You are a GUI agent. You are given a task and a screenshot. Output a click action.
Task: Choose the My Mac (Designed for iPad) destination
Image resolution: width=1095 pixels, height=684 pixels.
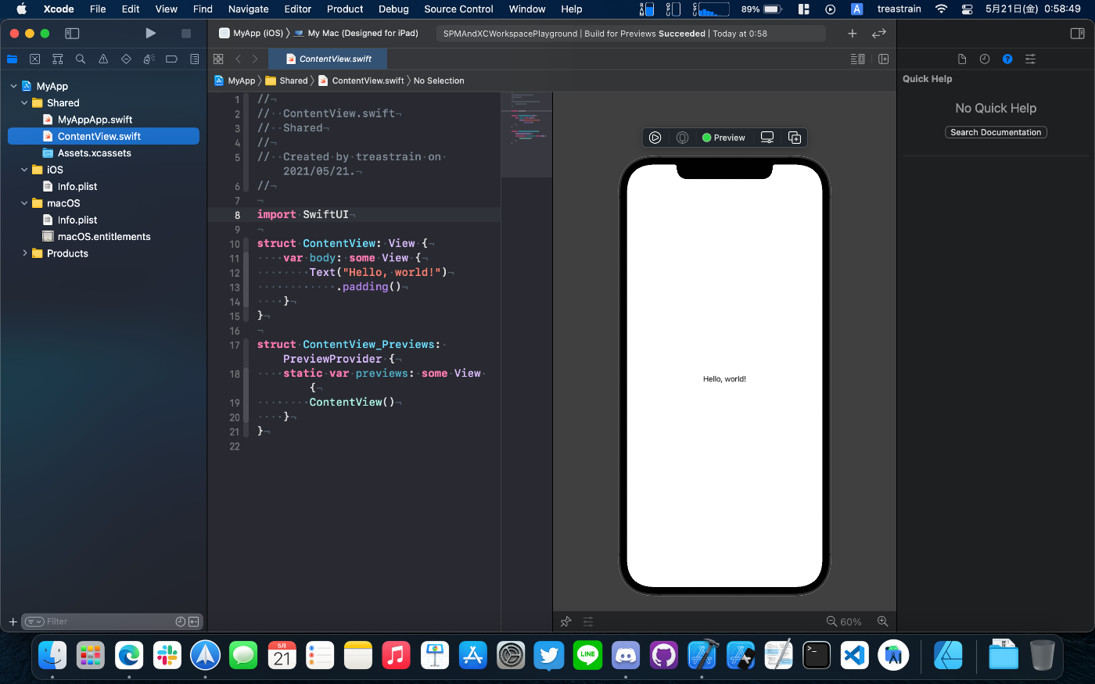point(357,33)
